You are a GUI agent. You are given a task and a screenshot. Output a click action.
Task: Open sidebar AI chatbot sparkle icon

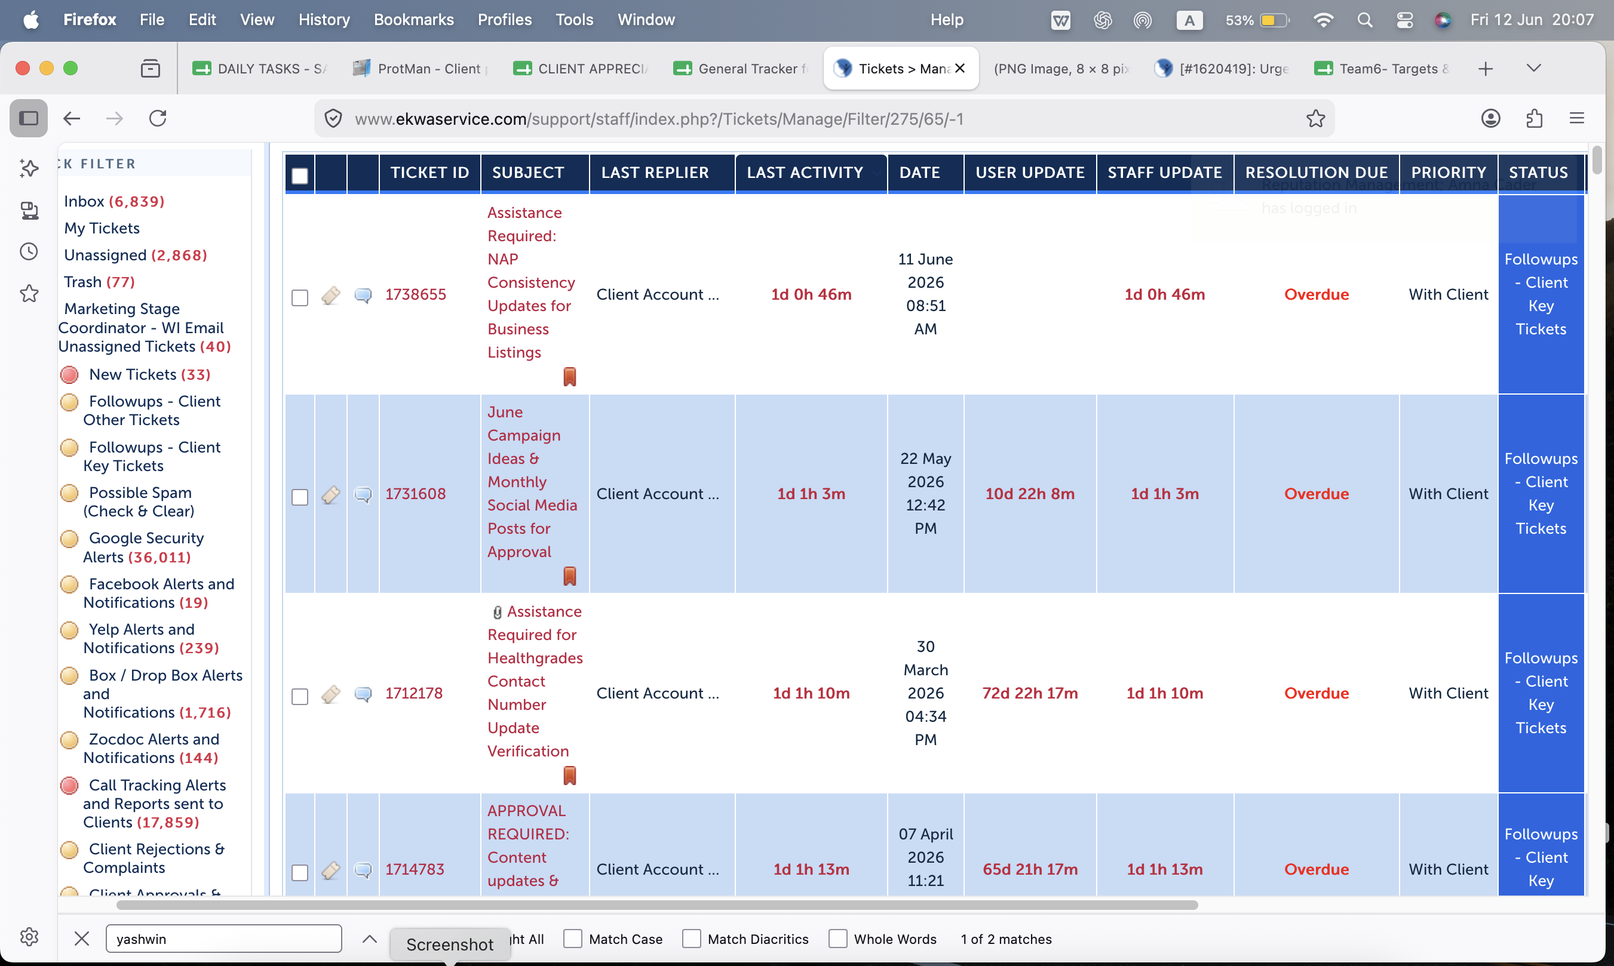point(29,168)
